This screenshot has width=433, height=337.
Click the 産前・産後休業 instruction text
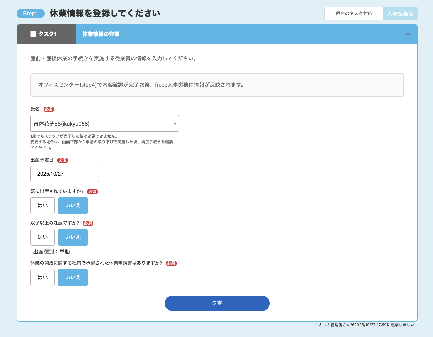pos(114,58)
